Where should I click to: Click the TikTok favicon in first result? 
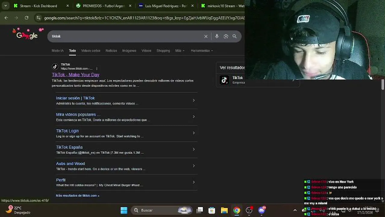click(55, 67)
